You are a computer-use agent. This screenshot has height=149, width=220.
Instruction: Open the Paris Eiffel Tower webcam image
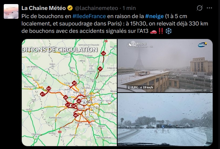165,66
